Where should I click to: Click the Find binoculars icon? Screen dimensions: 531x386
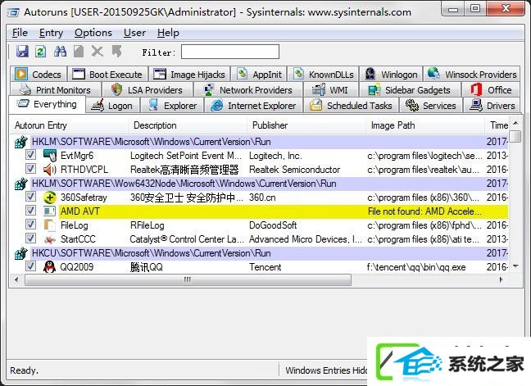click(61, 52)
